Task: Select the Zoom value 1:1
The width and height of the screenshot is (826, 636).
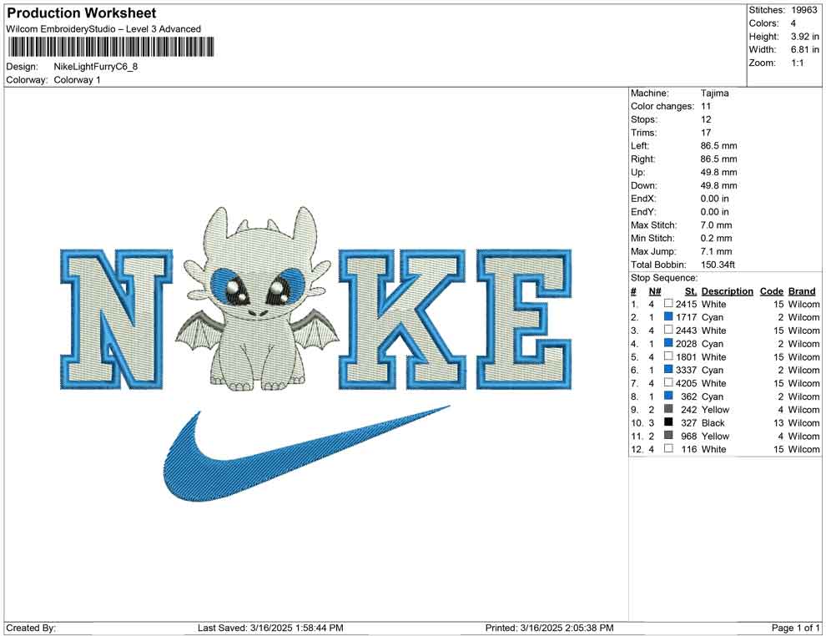Action: 798,63
